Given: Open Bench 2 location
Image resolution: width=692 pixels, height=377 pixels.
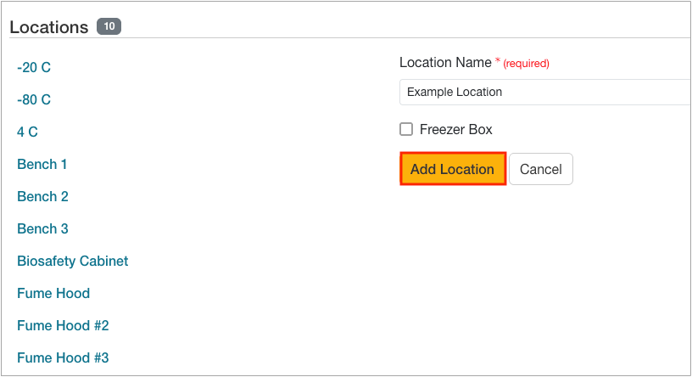Looking at the screenshot, I should coord(42,197).
